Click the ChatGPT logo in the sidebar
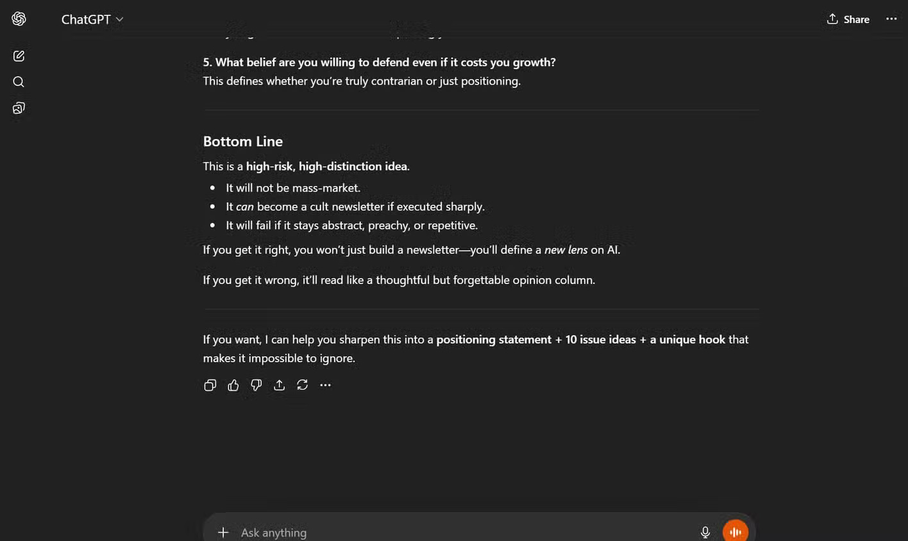Viewport: 908px width, 541px height. 19,19
